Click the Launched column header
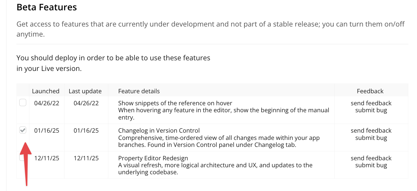Image resolution: width=417 pixels, height=191 pixels. click(46, 91)
